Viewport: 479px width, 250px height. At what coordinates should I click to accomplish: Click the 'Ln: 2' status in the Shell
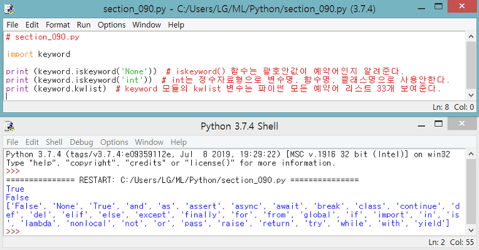click(x=437, y=242)
